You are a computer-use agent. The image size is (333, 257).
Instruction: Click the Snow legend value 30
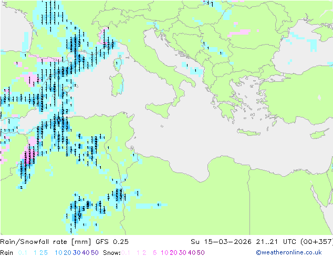183,253
